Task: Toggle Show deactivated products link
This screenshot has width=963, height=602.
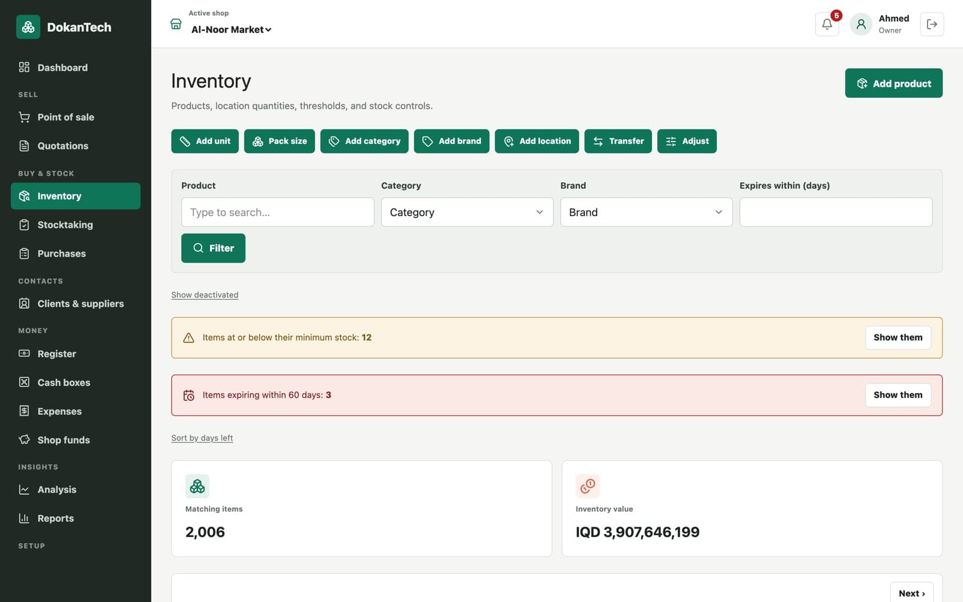Action: pos(205,295)
